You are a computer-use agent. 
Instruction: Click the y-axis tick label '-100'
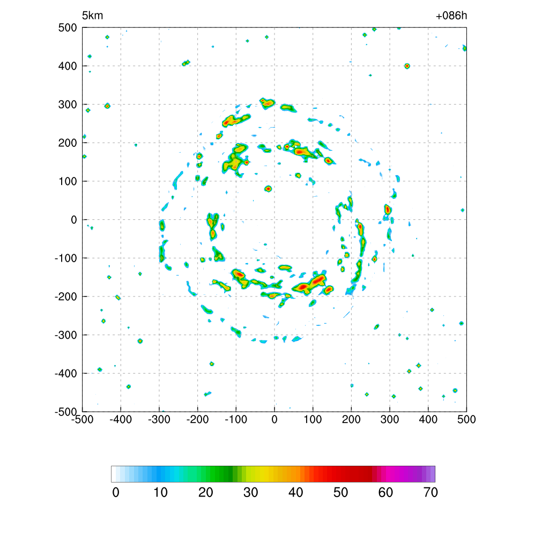coord(66,258)
